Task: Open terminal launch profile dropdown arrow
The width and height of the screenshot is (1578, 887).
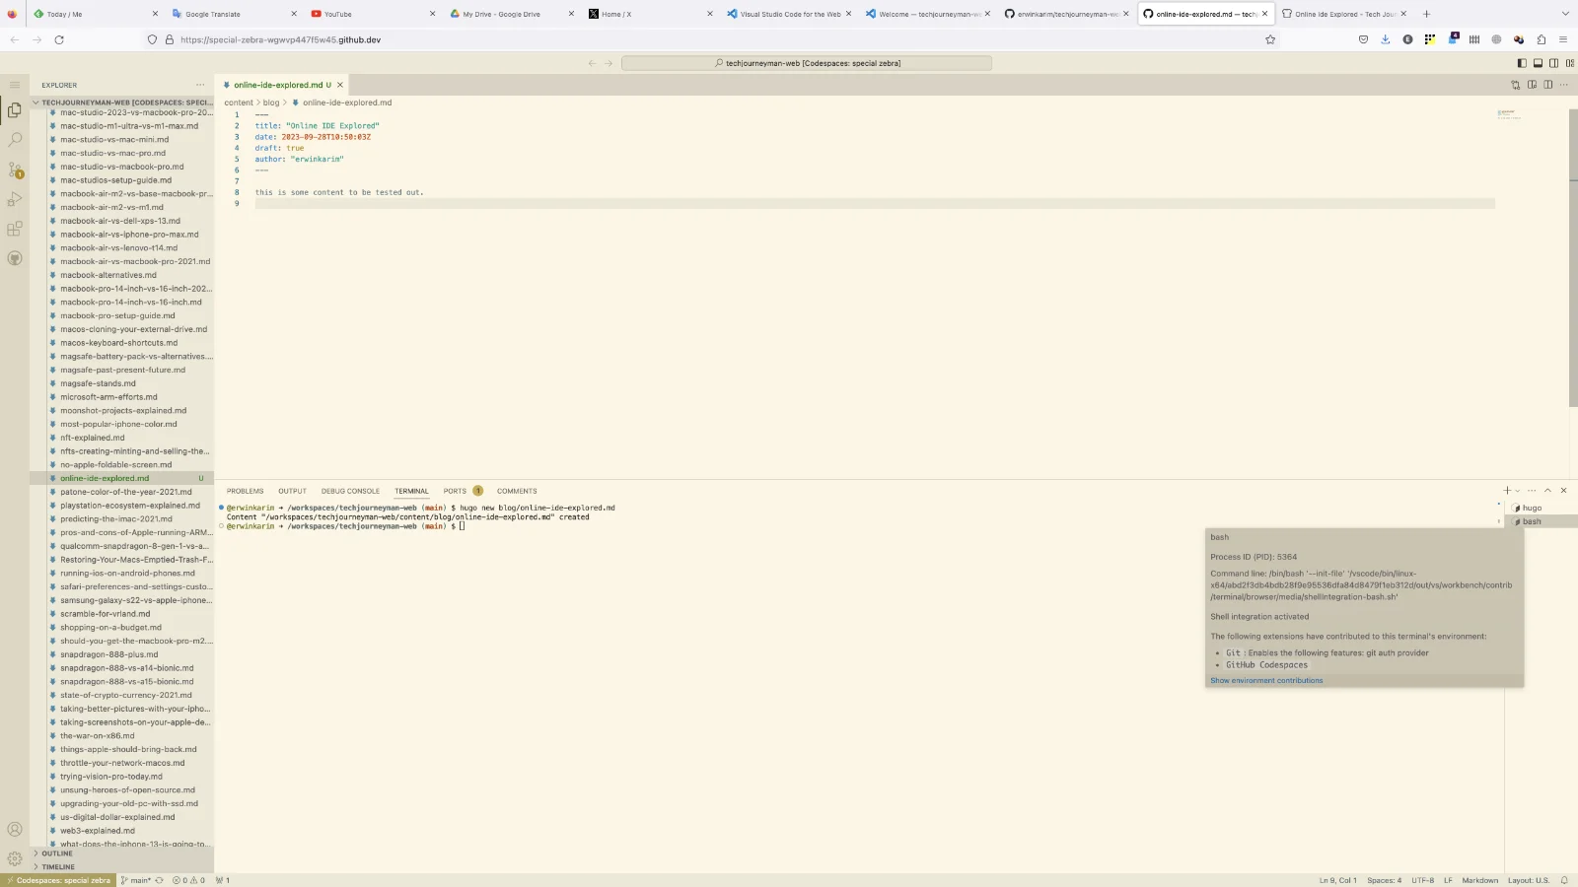Action: 1518,491
